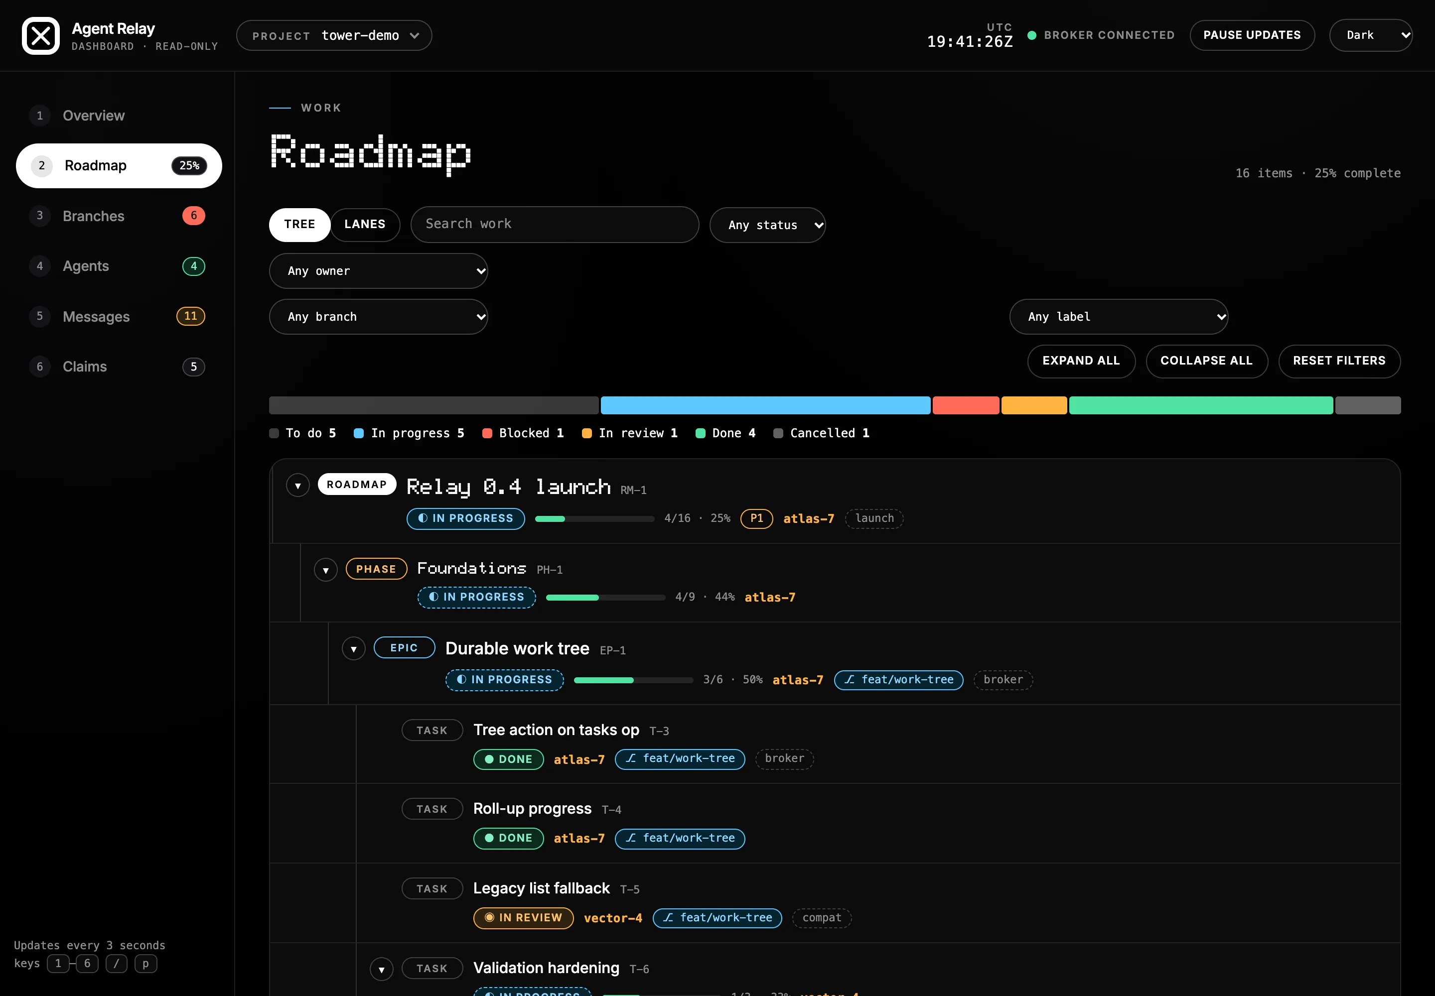The width and height of the screenshot is (1435, 996).
Task: Collapse the Relay 0.4 launch roadmap row
Action: [x=298, y=486]
